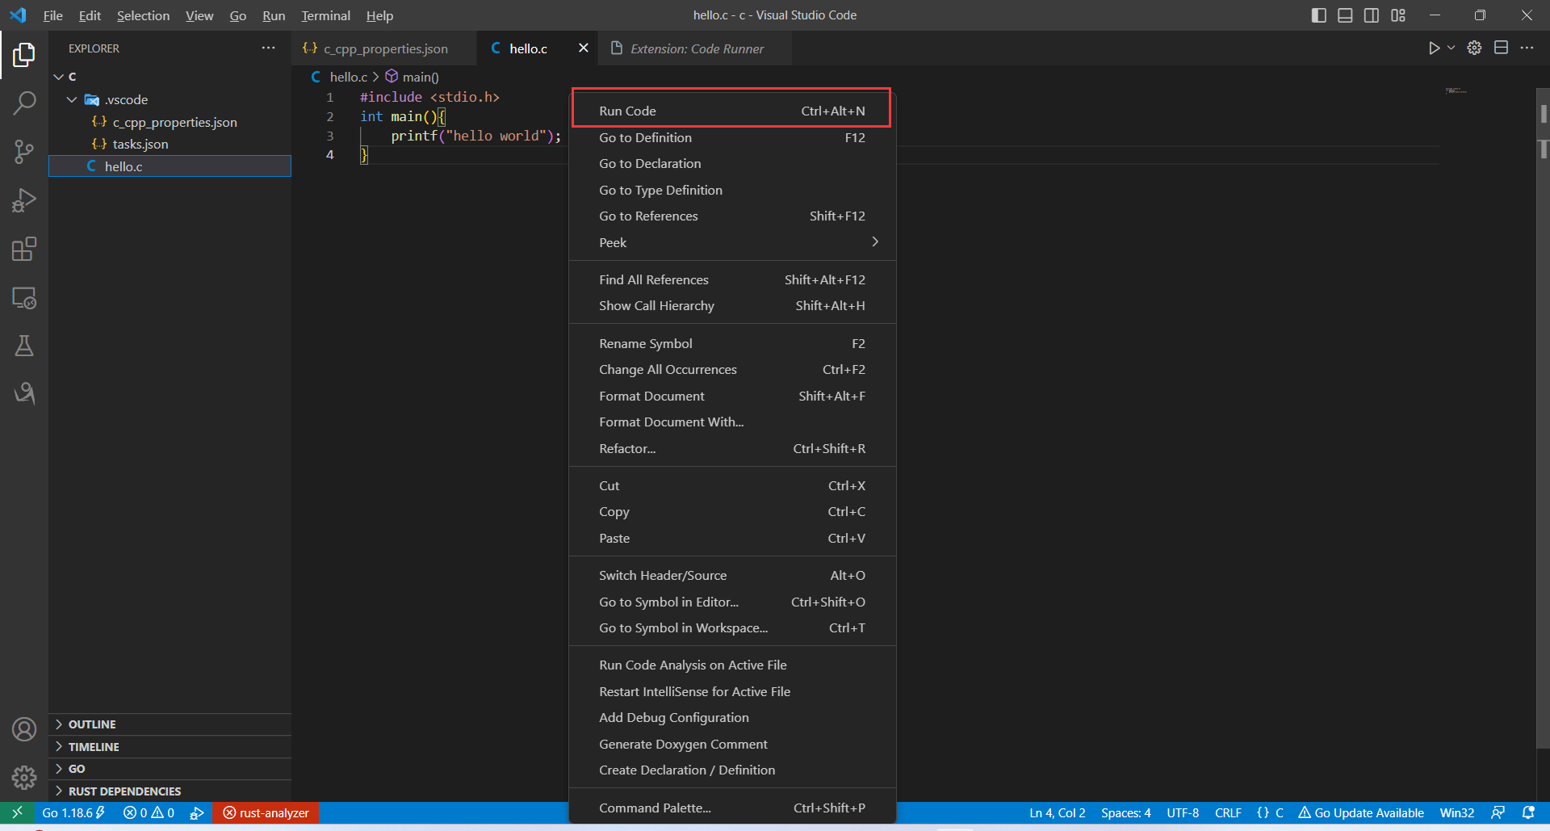Click the Win32 configuration status item
Screen dimensions: 1550x831
click(x=1457, y=812)
